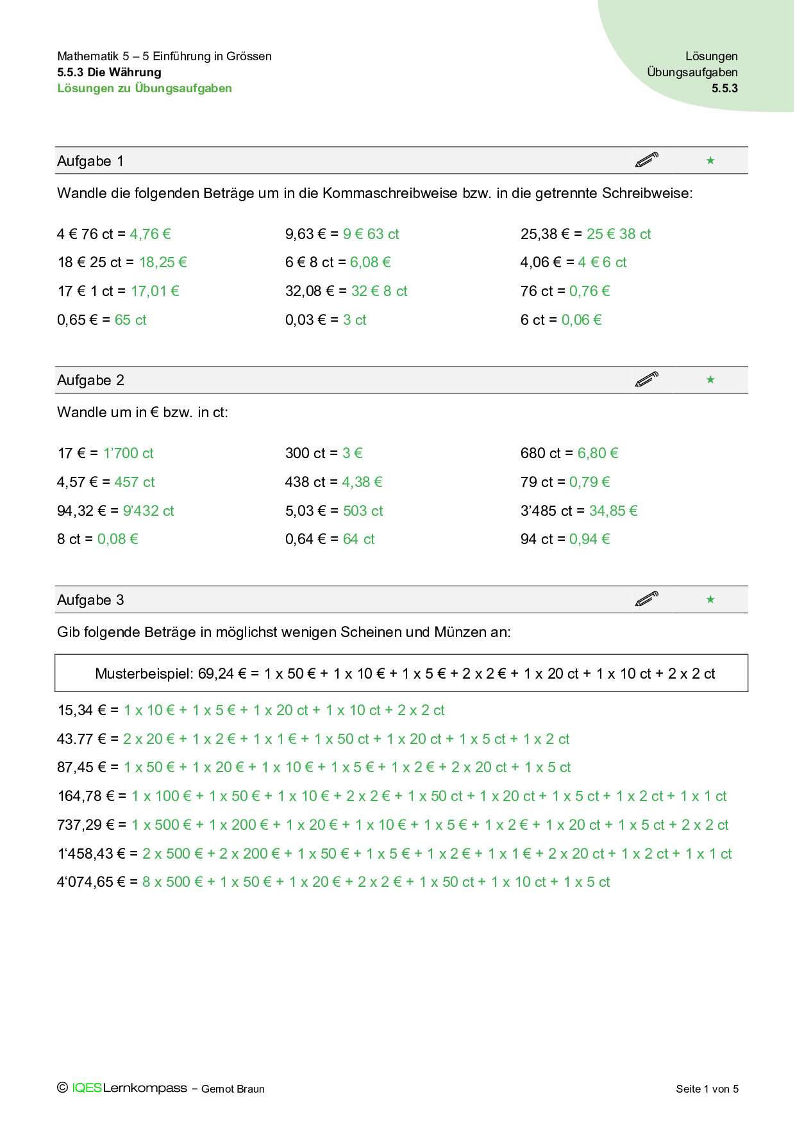Select the 'Aufgabe 1' section heading
The width and height of the screenshot is (795, 1124).
pos(90,161)
